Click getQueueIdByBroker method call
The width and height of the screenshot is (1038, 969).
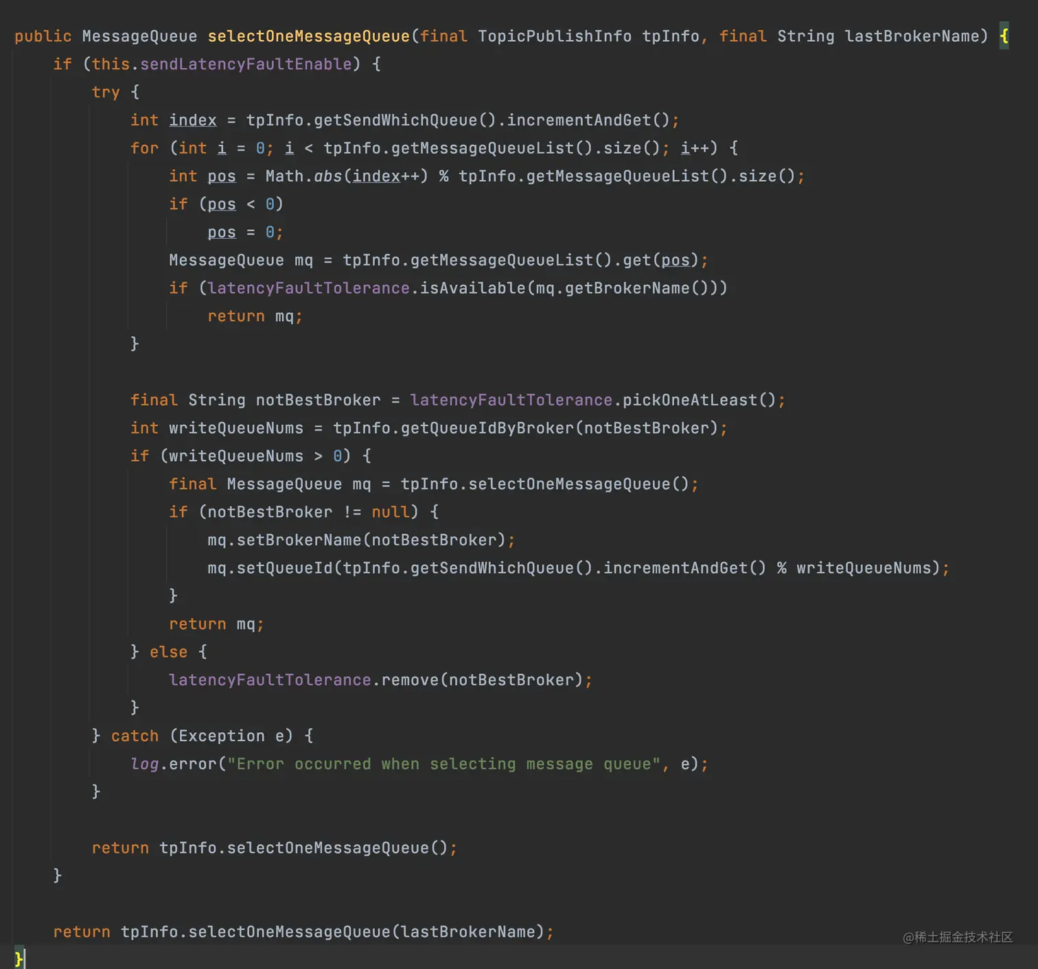[x=487, y=428]
